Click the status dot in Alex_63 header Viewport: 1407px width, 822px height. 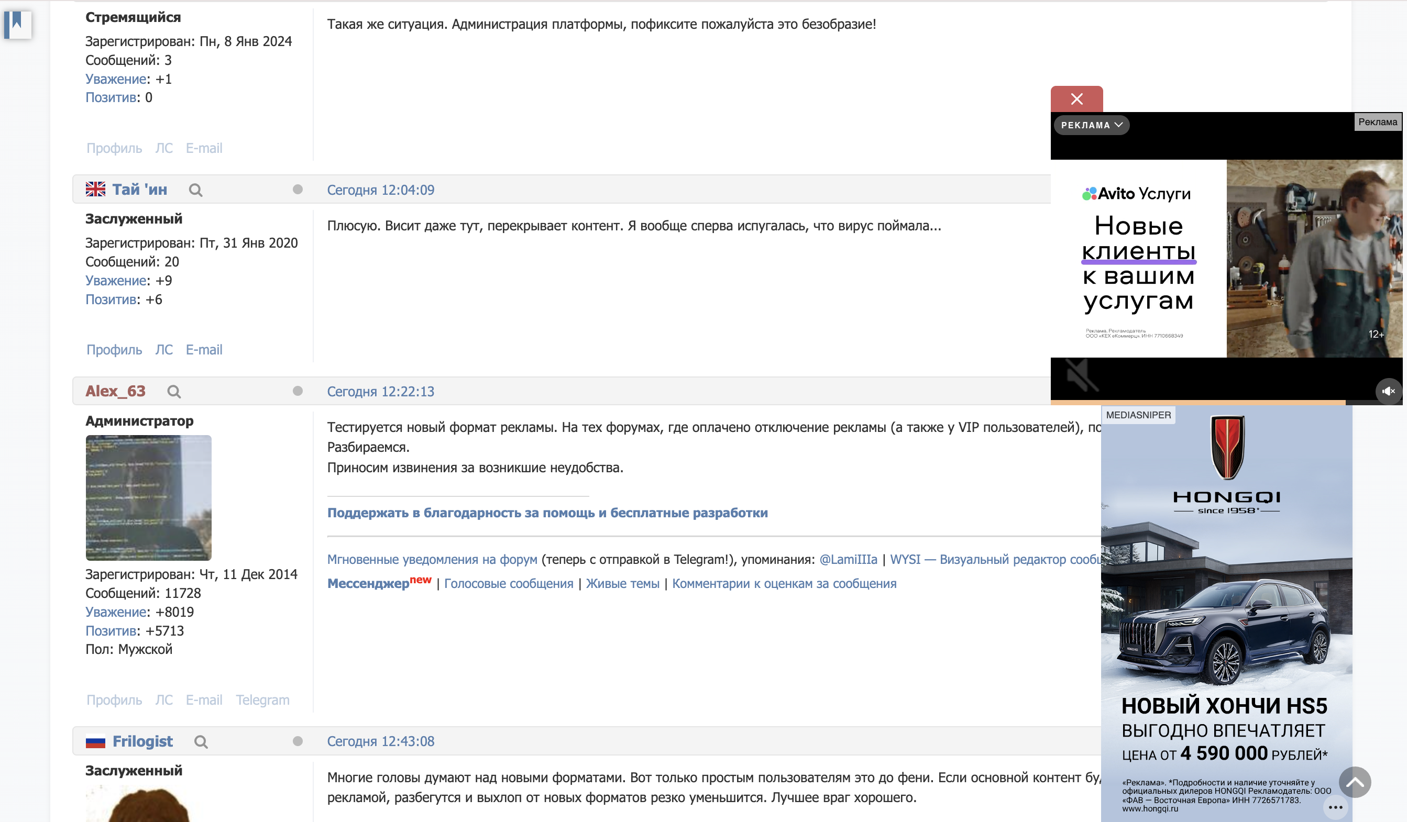(298, 391)
